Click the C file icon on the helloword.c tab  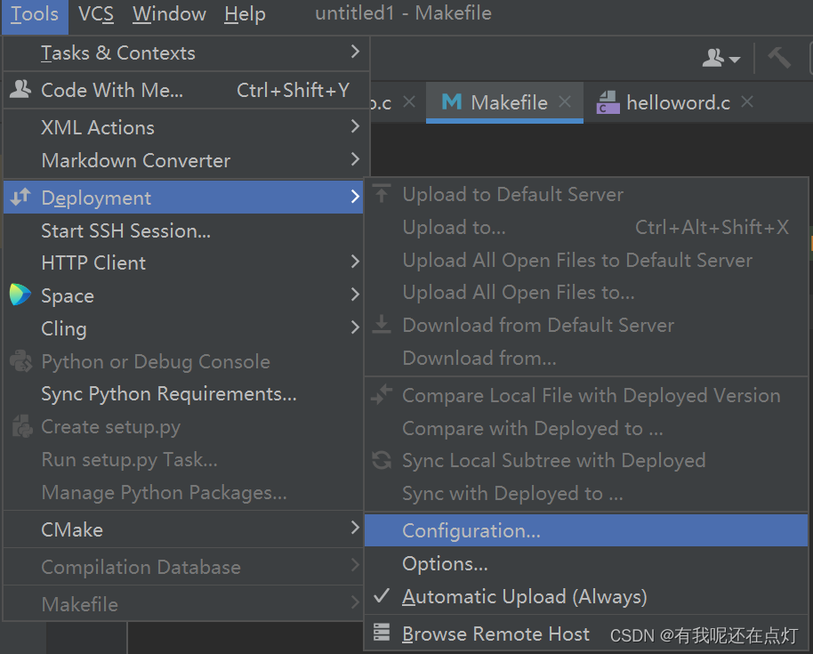pos(608,102)
